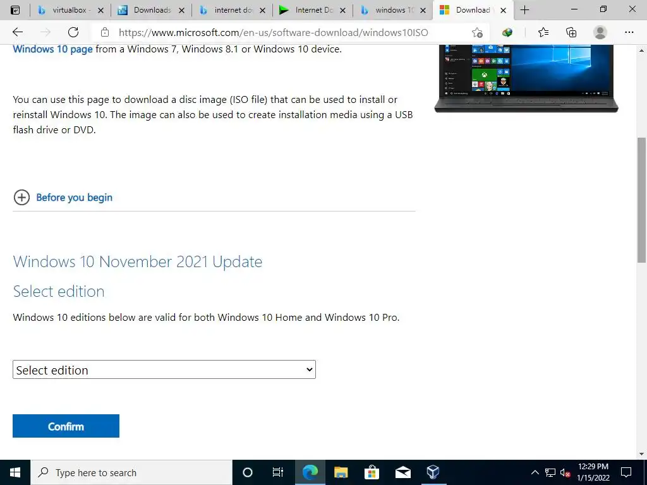Close the Downloads tab

tap(181, 11)
